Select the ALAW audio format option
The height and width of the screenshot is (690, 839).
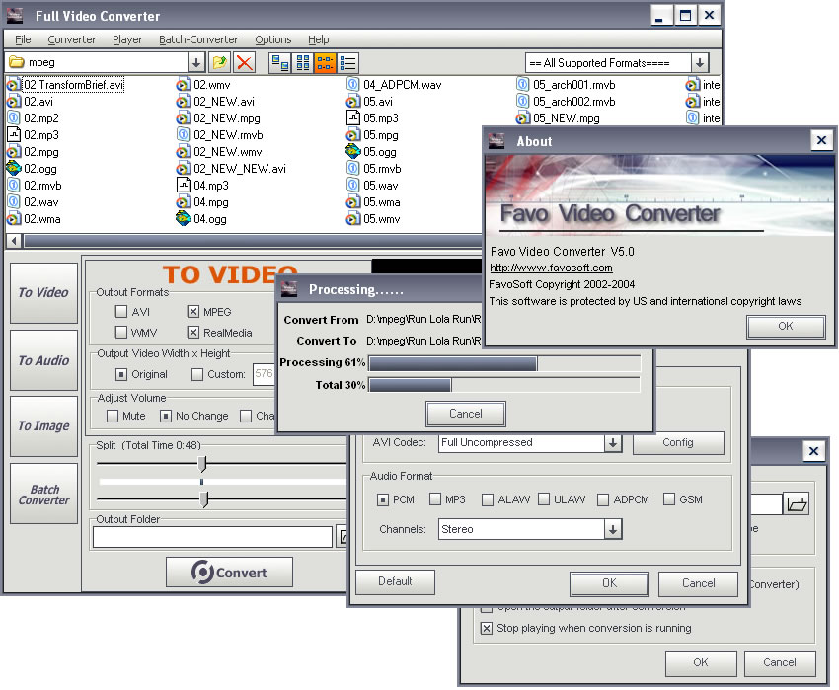[x=488, y=499]
